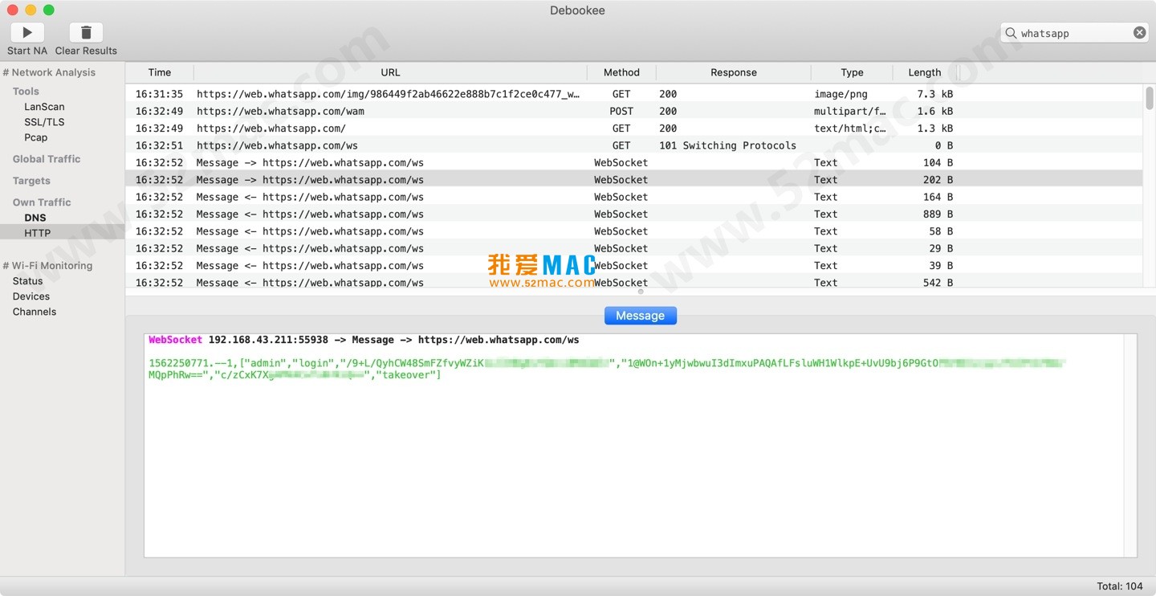Open Channels under Wi-Fi Monitoring

tap(35, 312)
